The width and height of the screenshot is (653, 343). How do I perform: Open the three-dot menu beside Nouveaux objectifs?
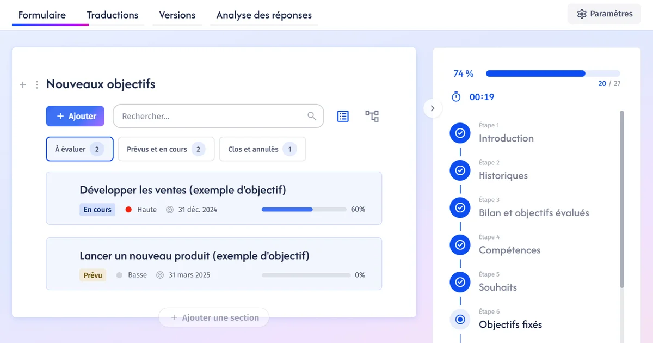click(x=37, y=84)
